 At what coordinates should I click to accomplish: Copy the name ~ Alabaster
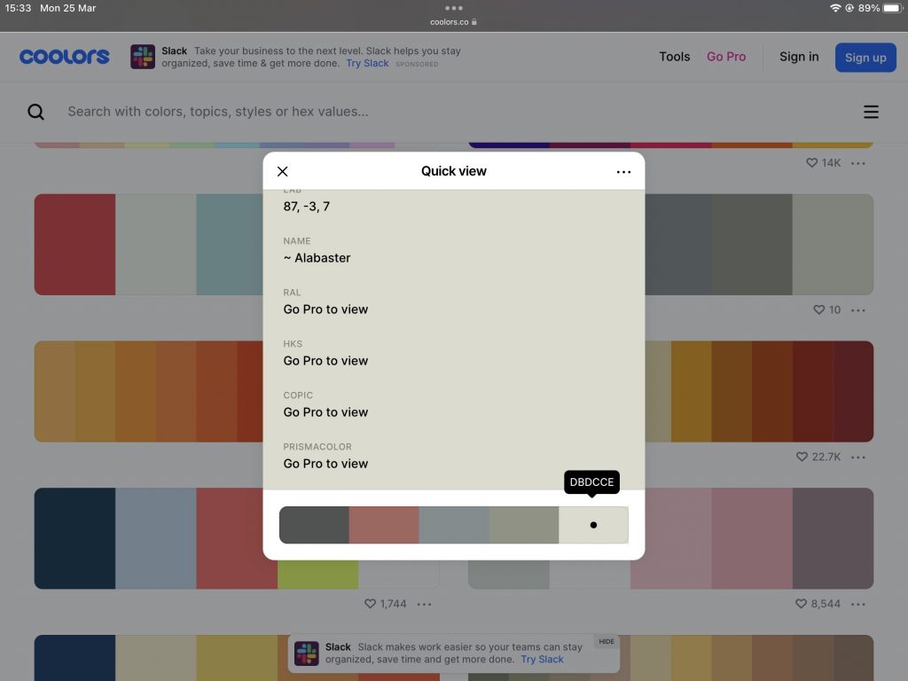click(x=317, y=258)
